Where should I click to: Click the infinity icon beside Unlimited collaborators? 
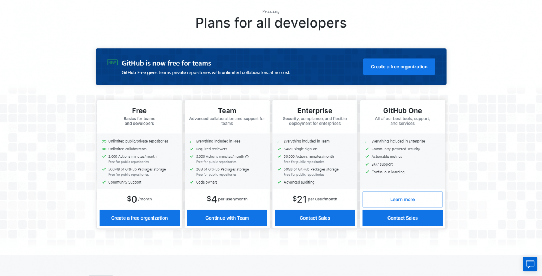point(104,149)
